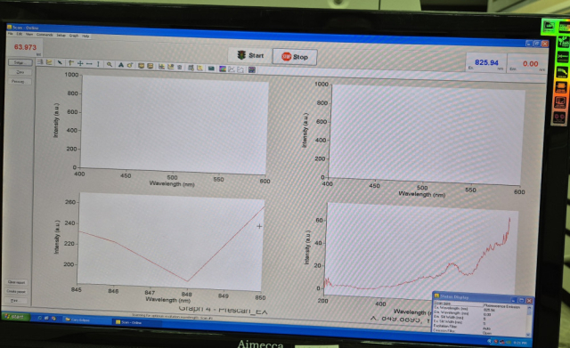Screen dimensions: 570x348
Task: Click the yellow key icon next to 'A'
Action: click(130, 65)
